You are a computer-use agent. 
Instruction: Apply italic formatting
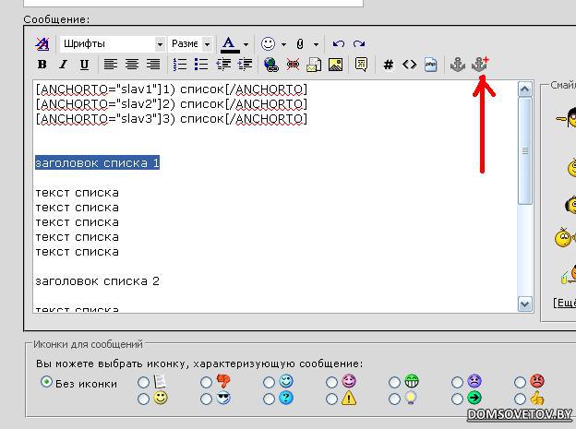coord(63,65)
